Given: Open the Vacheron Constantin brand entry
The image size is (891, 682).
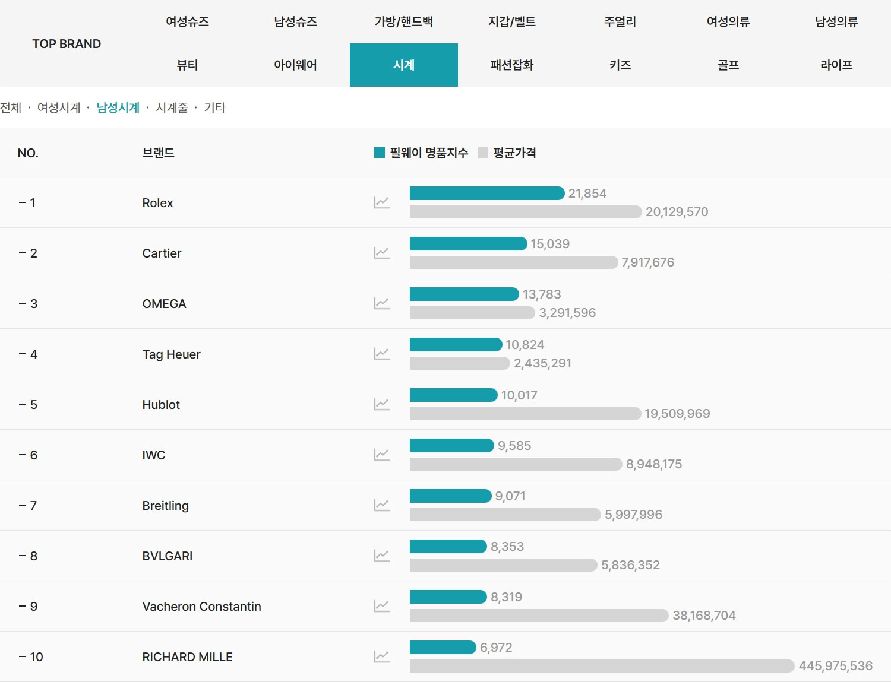Looking at the screenshot, I should pos(202,607).
